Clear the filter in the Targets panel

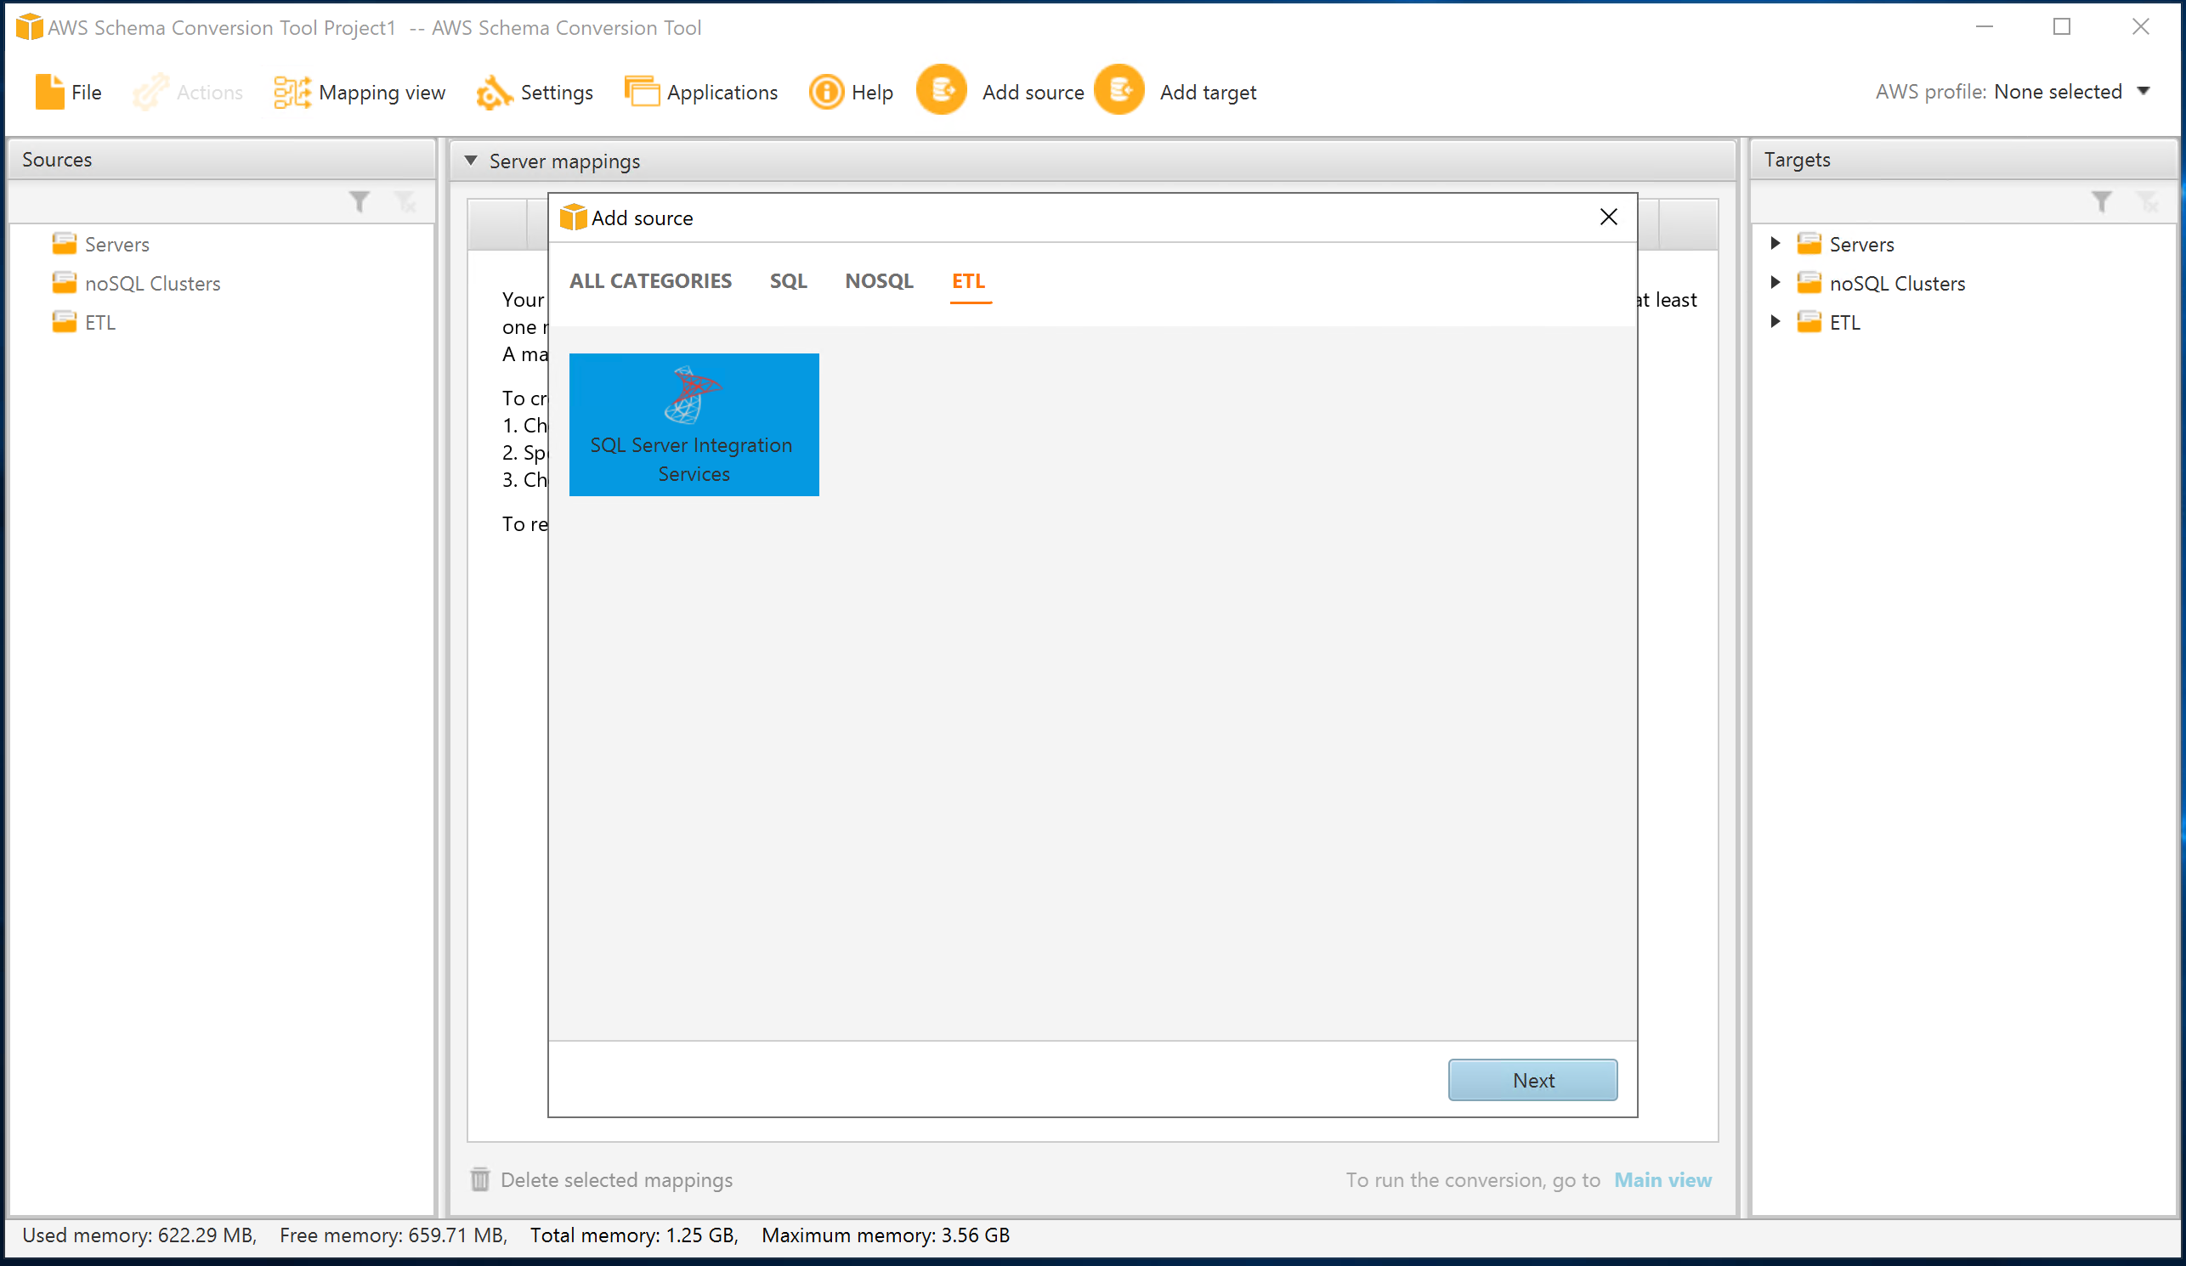pos(2152,202)
